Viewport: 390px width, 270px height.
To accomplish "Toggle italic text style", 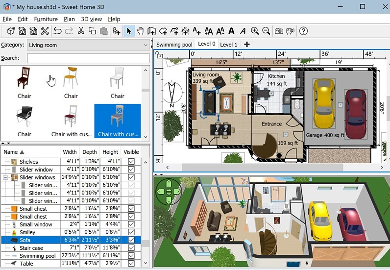I will pos(243,31).
